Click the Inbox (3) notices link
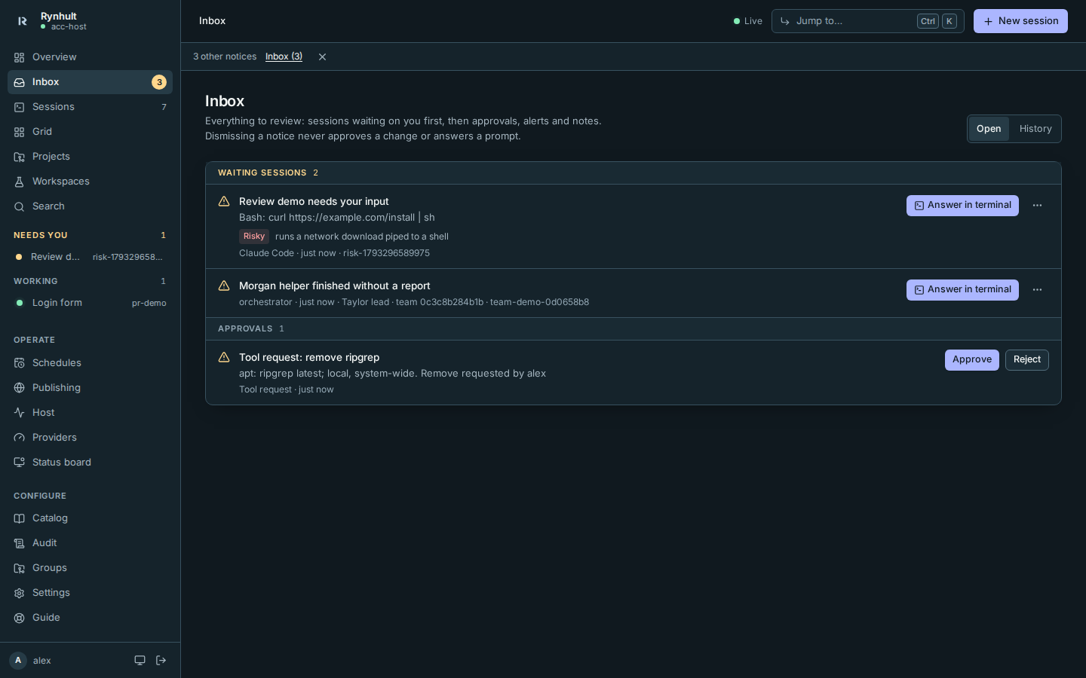 click(x=284, y=56)
